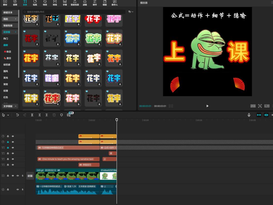Click the delete trash icon in timeline toolbar
273x205 pixels.
click(54, 115)
